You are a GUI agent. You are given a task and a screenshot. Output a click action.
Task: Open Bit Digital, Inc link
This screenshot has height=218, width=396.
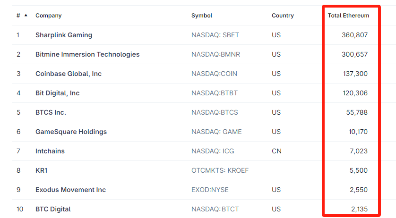[x=58, y=93]
